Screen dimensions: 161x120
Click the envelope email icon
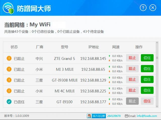click(126, 116)
